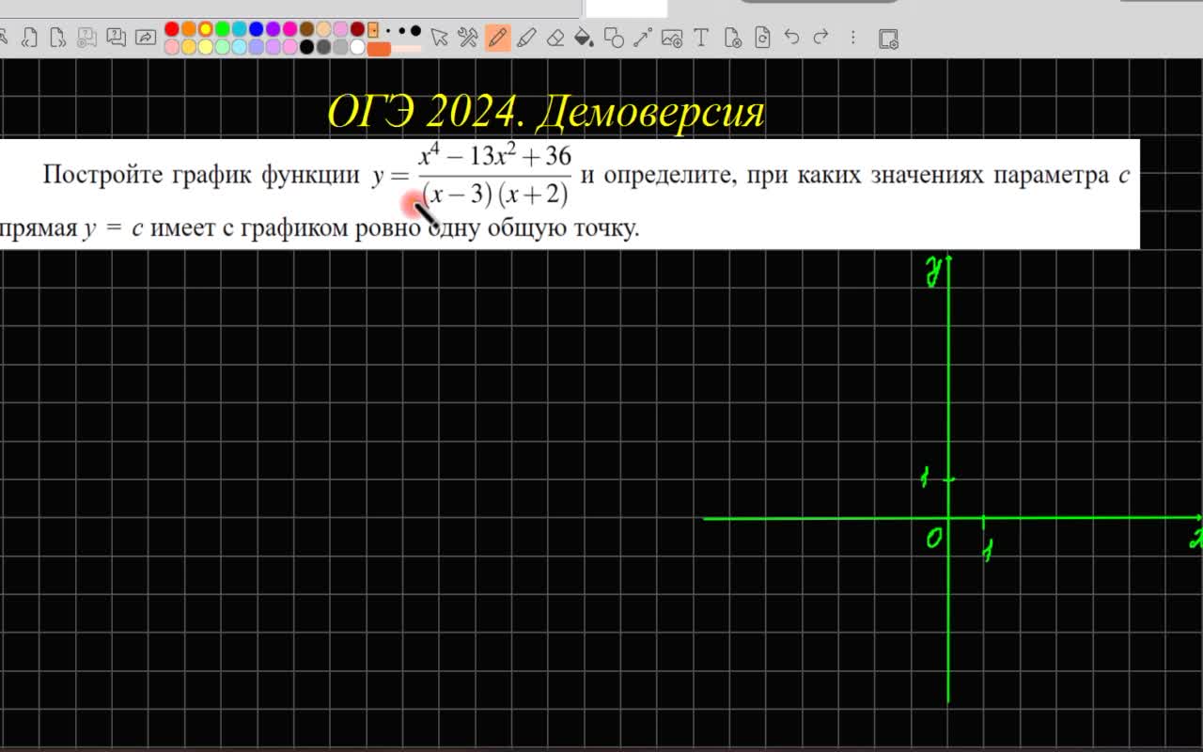1203x752 pixels.
Task: Open the shapes tool
Action: (x=614, y=38)
